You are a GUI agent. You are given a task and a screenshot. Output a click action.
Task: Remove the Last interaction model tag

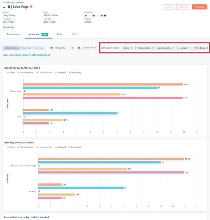174,48
